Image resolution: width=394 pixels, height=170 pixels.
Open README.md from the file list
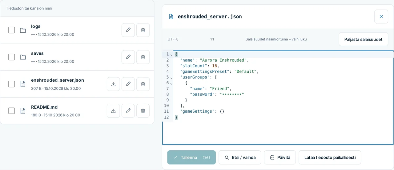click(44, 107)
